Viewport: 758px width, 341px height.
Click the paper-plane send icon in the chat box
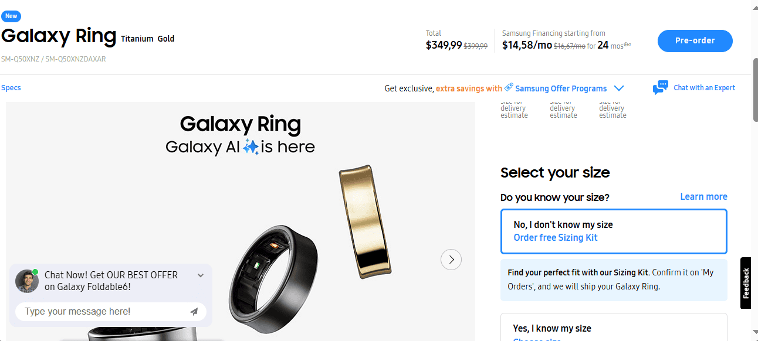click(194, 312)
